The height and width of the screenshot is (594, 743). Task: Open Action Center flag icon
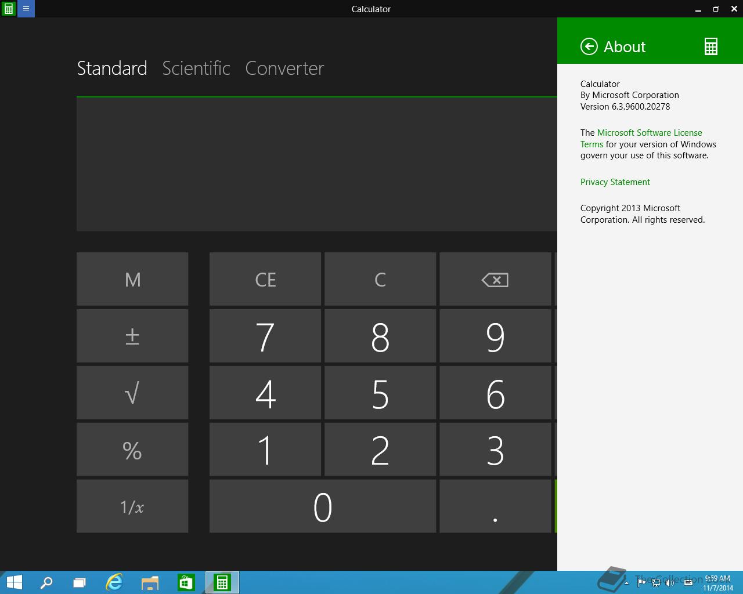coord(641,582)
